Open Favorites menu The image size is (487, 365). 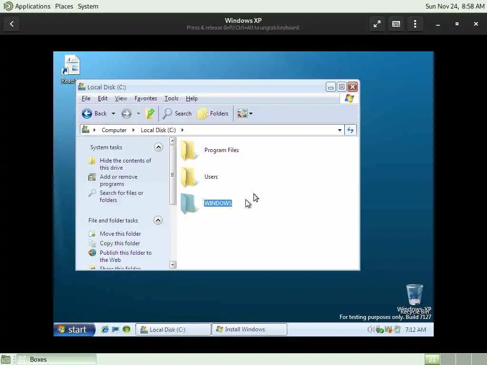146,98
